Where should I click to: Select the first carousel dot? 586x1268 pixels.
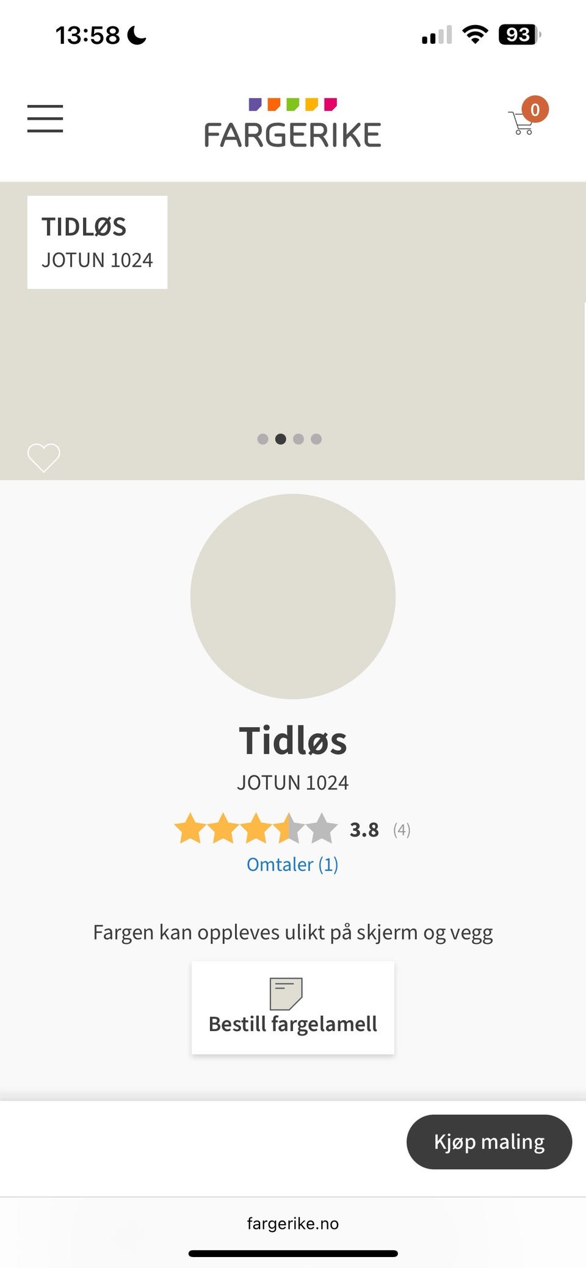(263, 439)
